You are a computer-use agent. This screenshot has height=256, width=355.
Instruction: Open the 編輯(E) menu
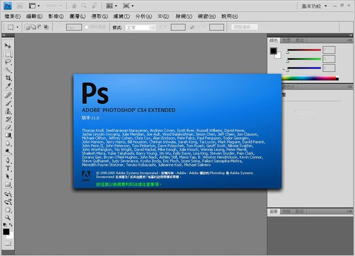[x=34, y=17]
